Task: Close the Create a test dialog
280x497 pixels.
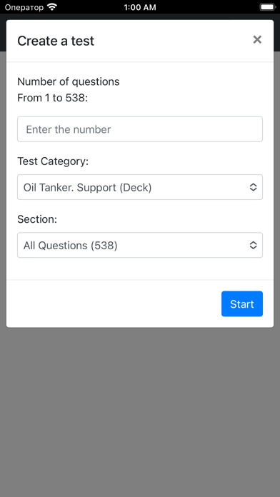Action: coord(257,39)
